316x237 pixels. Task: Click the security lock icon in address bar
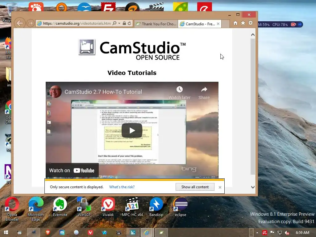coord(124,23)
